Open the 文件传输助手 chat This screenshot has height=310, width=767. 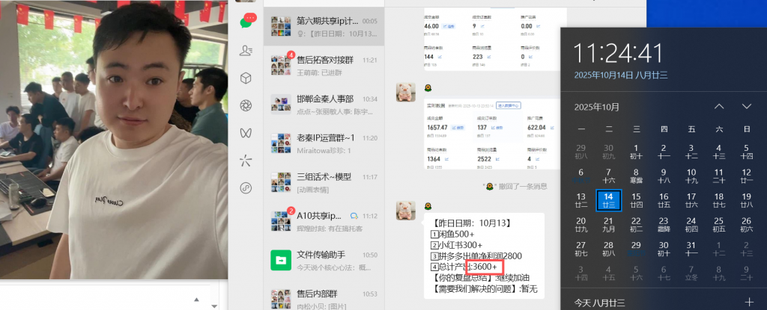(324, 260)
